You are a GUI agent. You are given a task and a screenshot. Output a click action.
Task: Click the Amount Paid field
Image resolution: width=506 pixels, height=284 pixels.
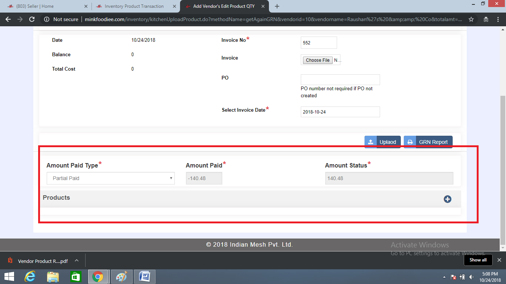pos(204,178)
